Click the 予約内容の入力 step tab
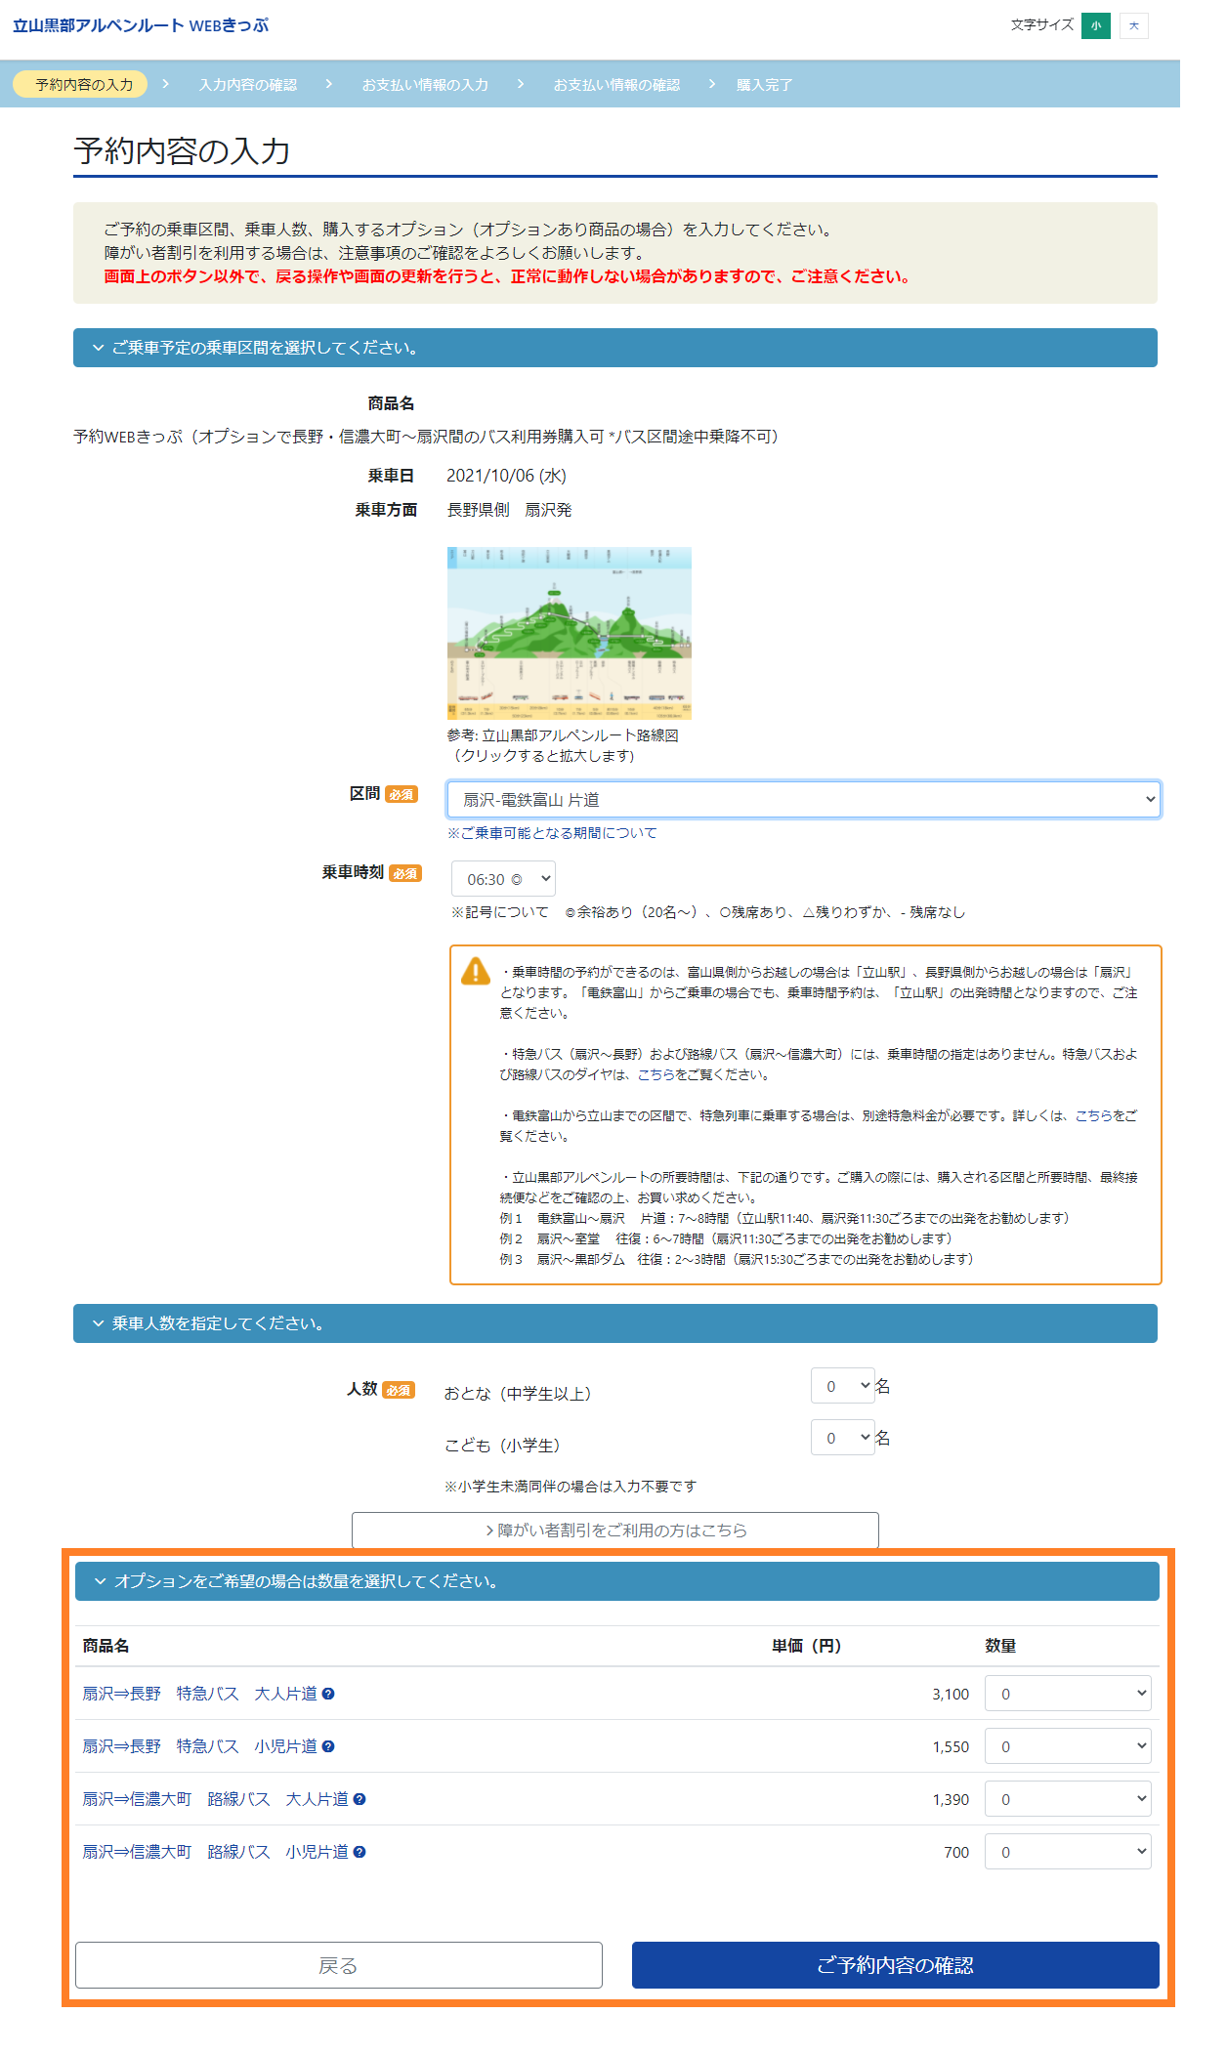Image resolution: width=1227 pixels, height=2055 pixels. [x=82, y=85]
